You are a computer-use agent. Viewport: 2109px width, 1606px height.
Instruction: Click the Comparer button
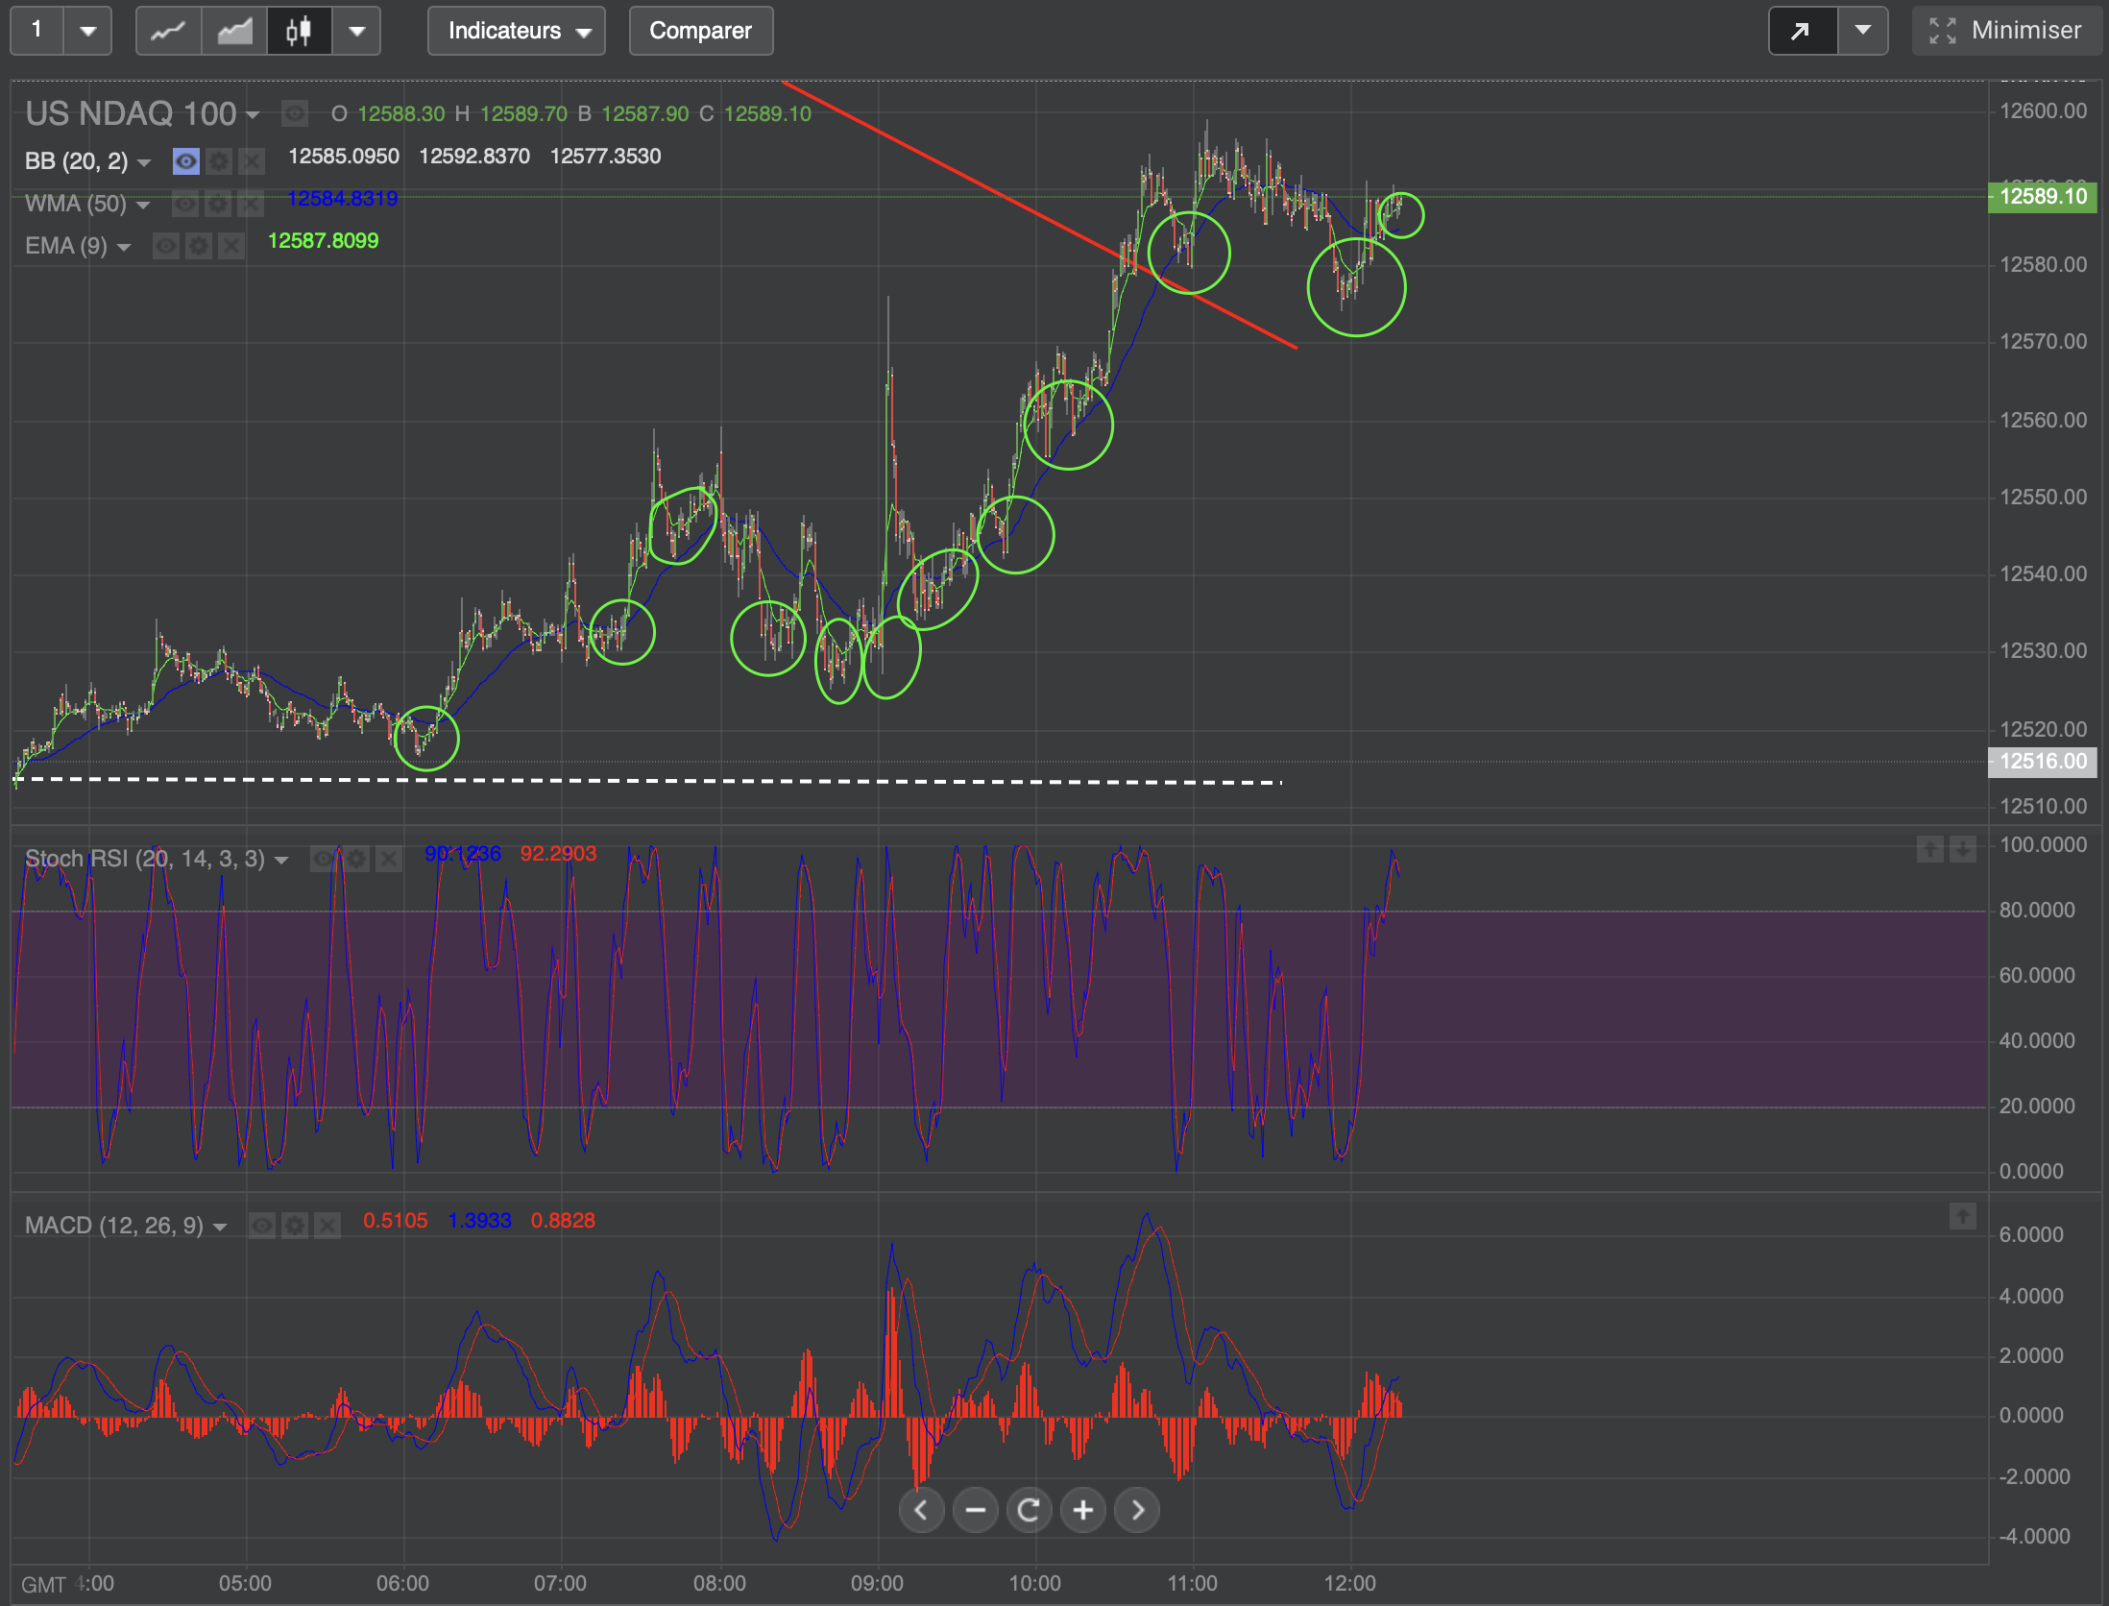(x=700, y=31)
